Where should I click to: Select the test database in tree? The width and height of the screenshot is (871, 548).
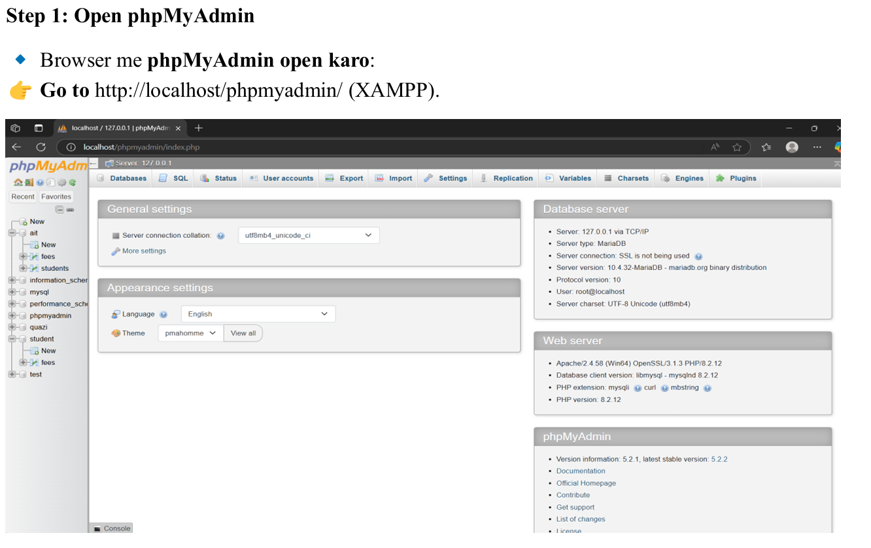click(35, 374)
